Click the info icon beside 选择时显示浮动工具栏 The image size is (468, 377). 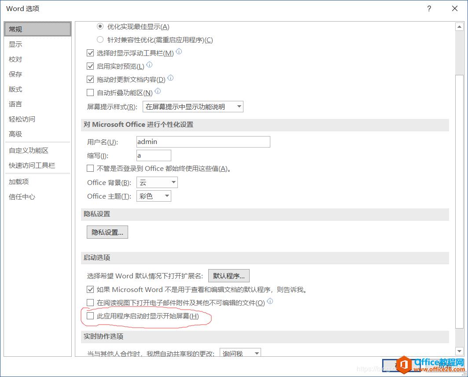[x=179, y=52]
